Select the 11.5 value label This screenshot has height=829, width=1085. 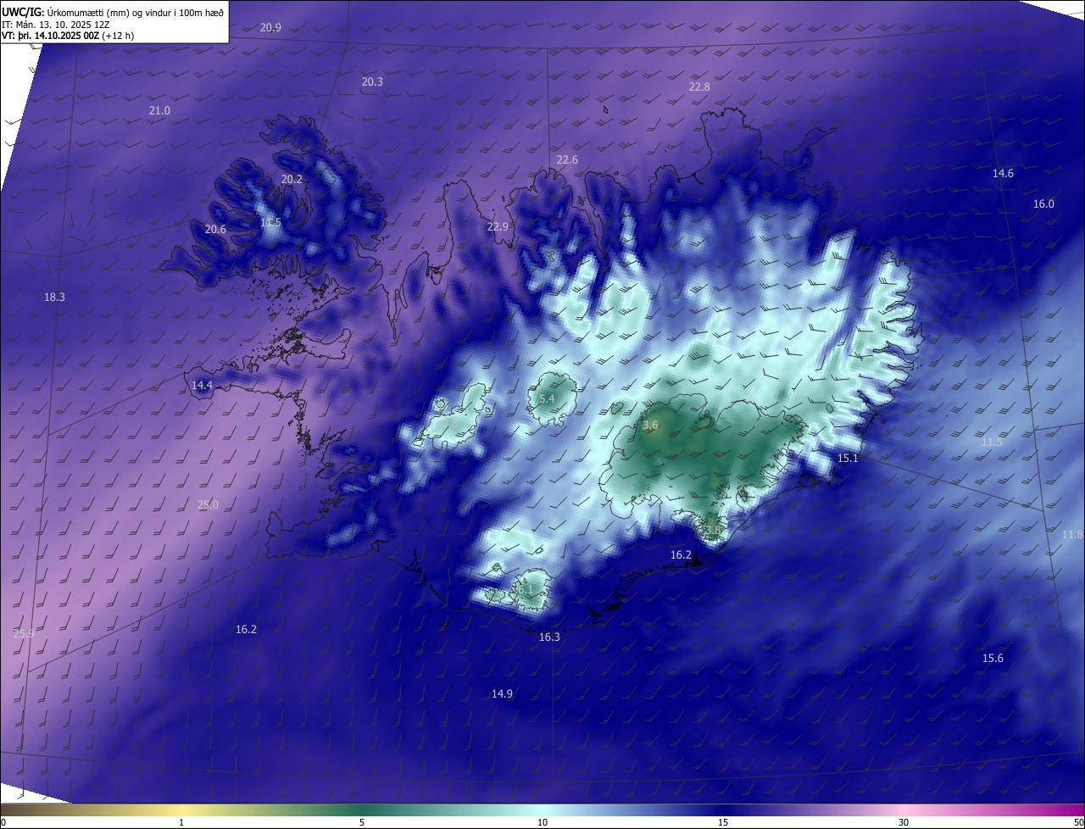(992, 442)
